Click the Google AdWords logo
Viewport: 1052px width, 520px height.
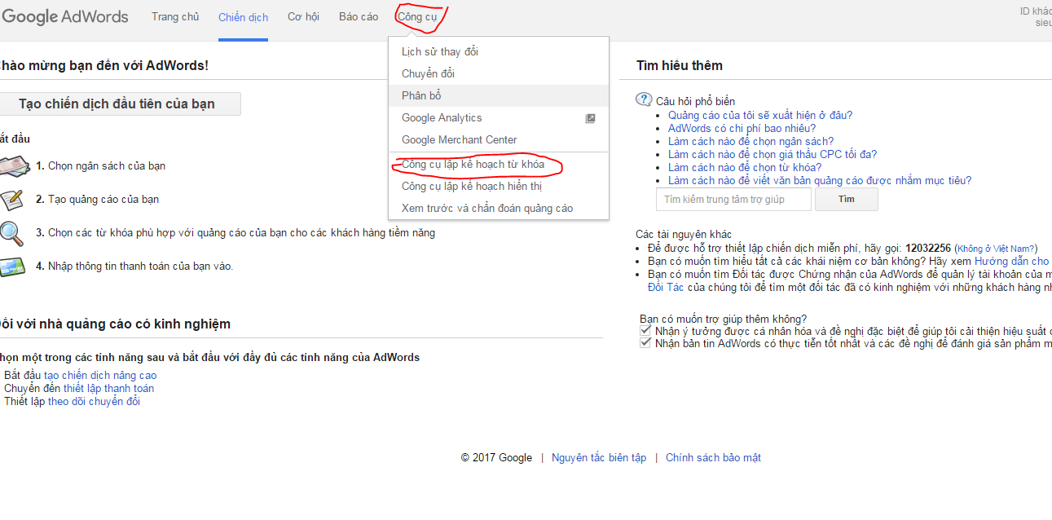tap(64, 17)
